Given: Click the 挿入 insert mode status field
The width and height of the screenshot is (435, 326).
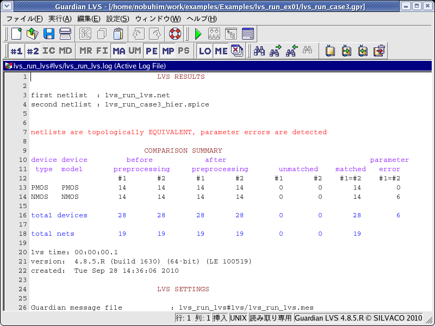Looking at the screenshot, I should 221,318.
